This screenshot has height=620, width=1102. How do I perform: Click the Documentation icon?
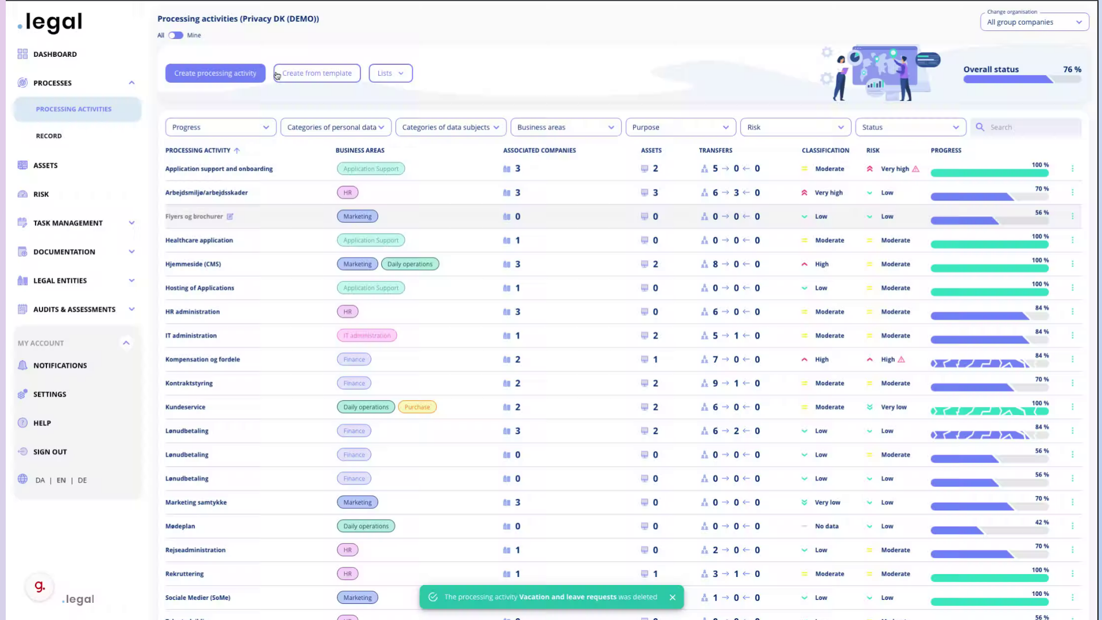pyautogui.click(x=22, y=251)
